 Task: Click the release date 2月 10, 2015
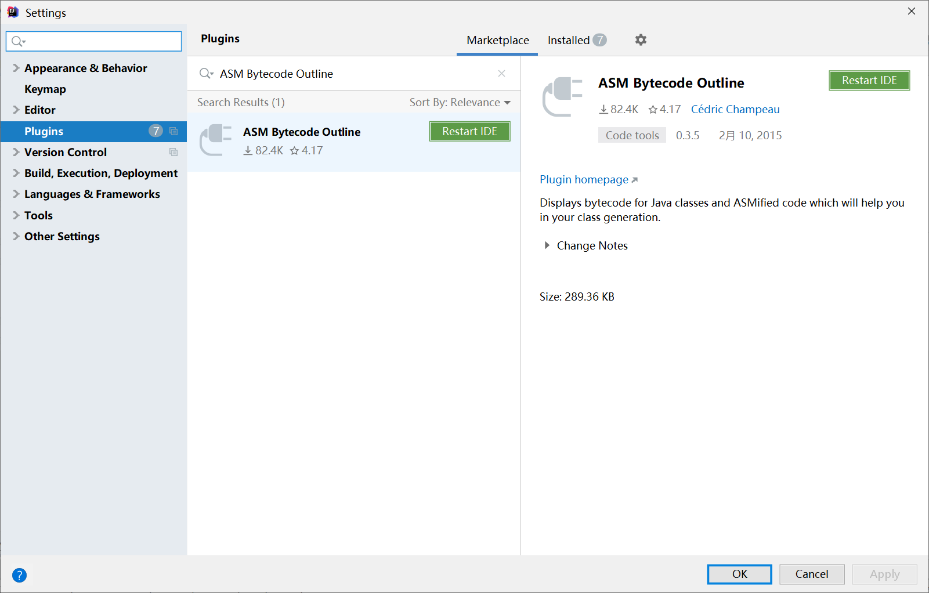click(750, 135)
